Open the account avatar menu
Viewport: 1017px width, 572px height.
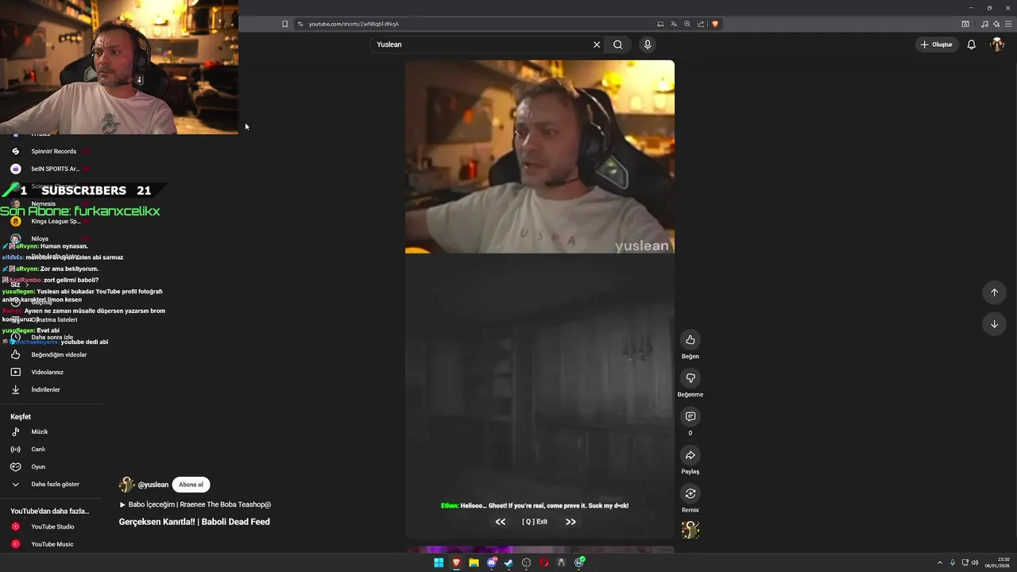point(997,44)
